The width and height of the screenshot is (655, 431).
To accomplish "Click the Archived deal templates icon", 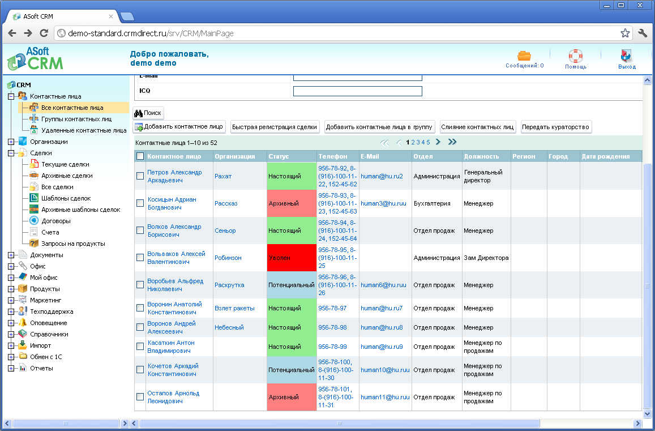I will (34, 210).
